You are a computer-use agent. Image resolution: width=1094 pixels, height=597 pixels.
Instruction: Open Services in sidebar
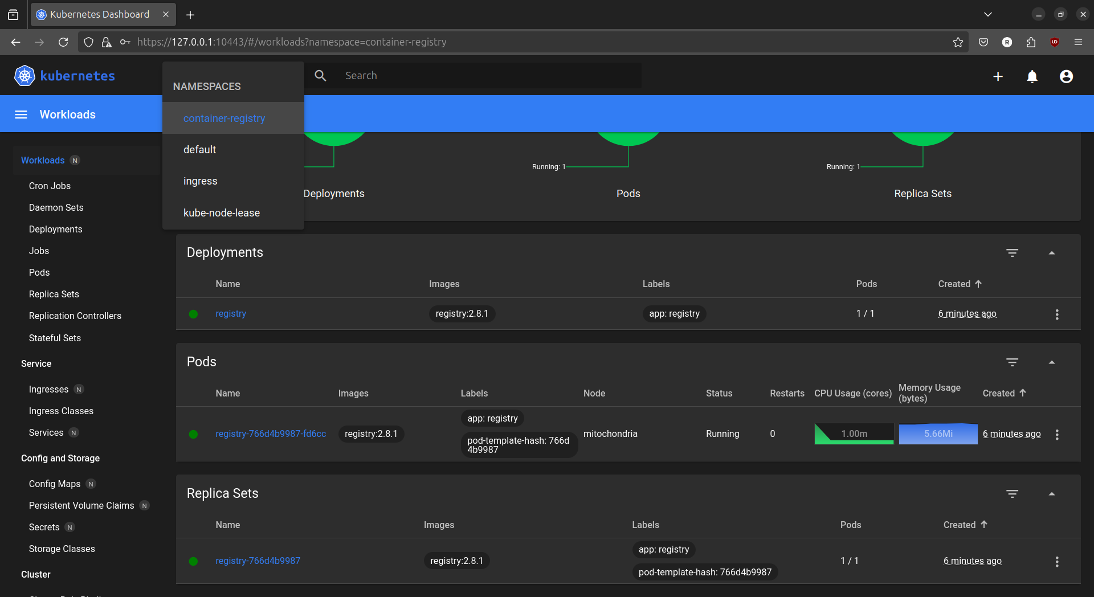tap(46, 432)
